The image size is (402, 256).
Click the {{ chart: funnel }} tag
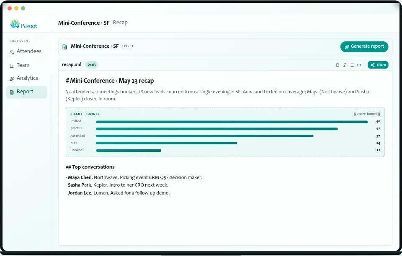367,114
